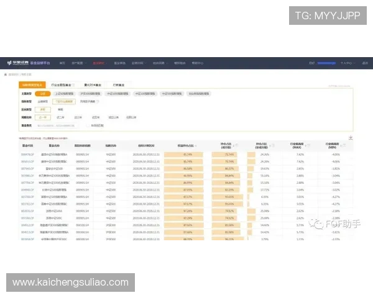Viewport: 373px width, 298px height.
Task: Click the download icon above the table
Action: [351, 138]
